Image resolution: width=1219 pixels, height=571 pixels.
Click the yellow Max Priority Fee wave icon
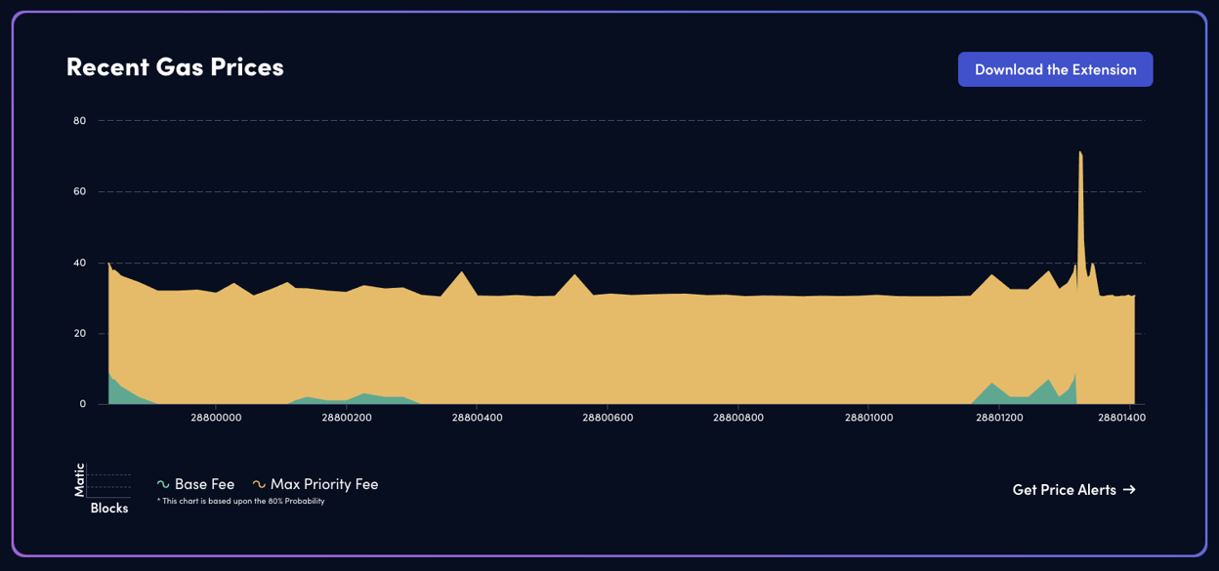pyautogui.click(x=259, y=485)
